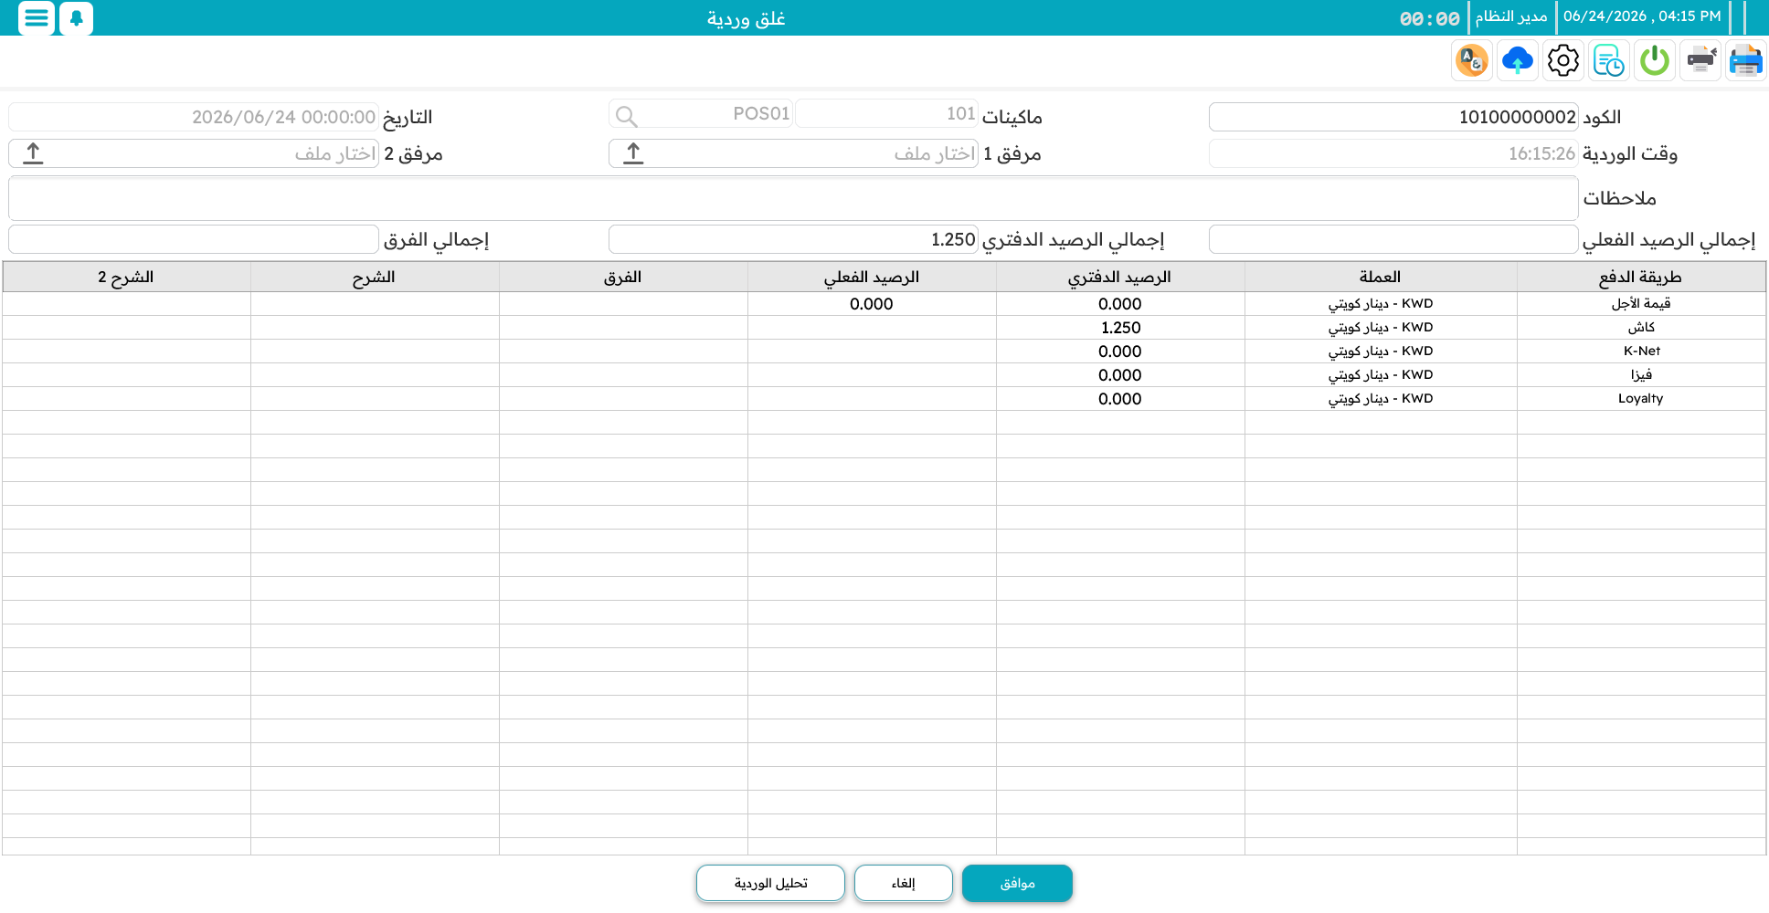The height and width of the screenshot is (913, 1769).
Task: Click the notification bell icon
Action: [x=77, y=17]
